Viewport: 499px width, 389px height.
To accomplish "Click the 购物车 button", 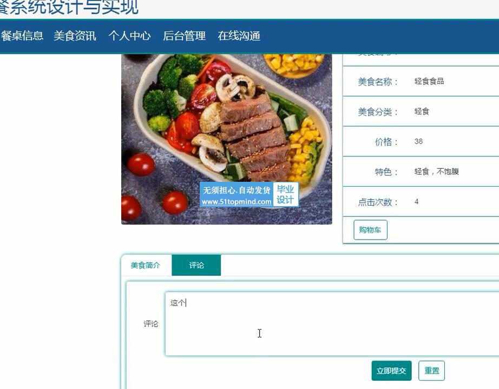I will coord(370,229).
